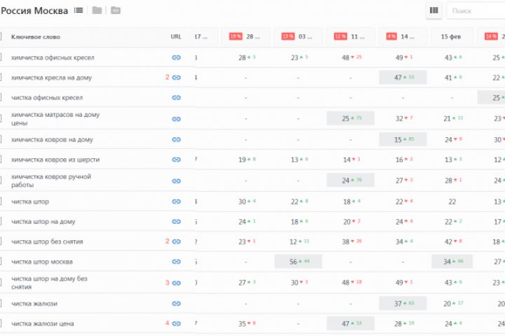This screenshot has width=505, height=336.
Task: Click highlighted position 56 in чистка штор москва row
Action: 298,261
